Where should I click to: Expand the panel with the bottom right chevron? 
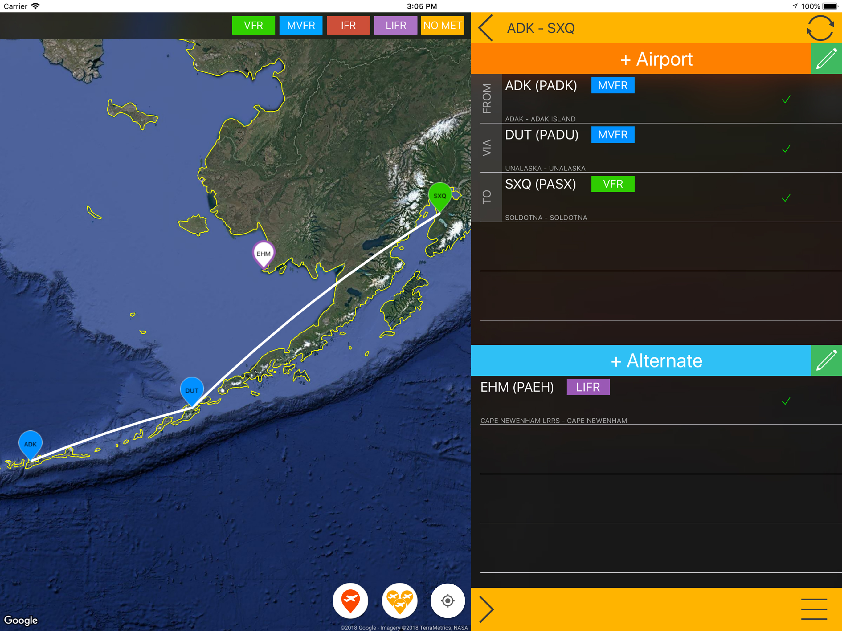click(x=486, y=609)
